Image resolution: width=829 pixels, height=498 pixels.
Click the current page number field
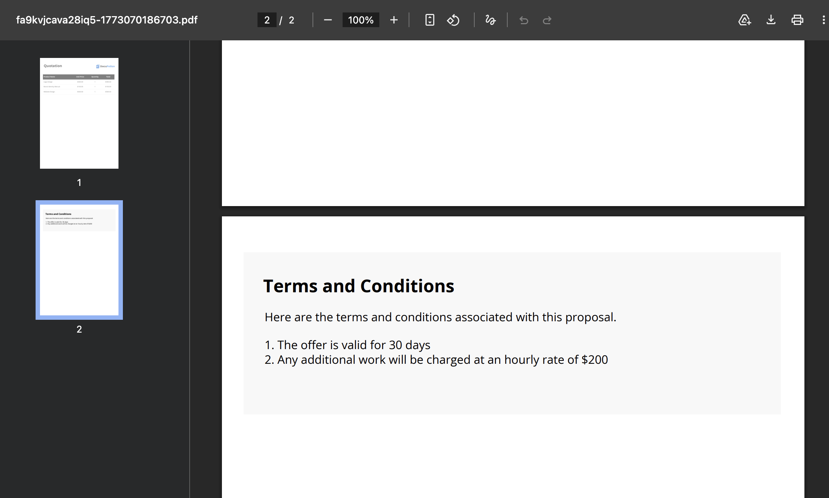[x=267, y=20]
